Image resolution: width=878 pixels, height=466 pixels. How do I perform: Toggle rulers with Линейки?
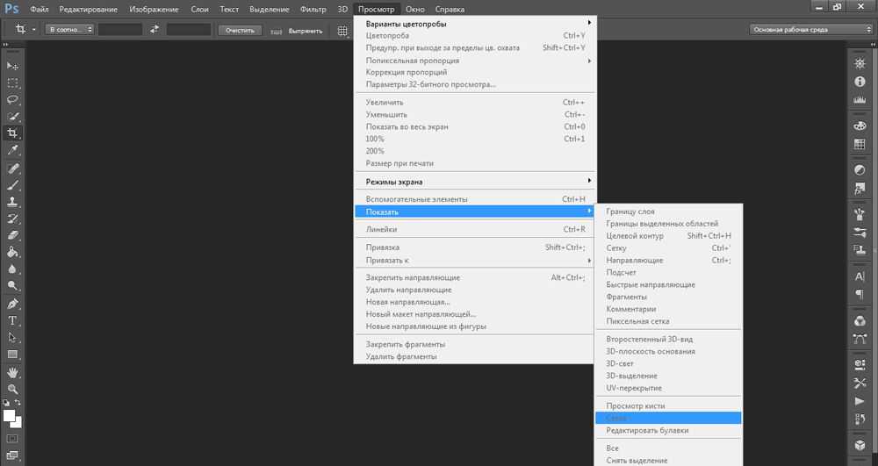(x=381, y=229)
